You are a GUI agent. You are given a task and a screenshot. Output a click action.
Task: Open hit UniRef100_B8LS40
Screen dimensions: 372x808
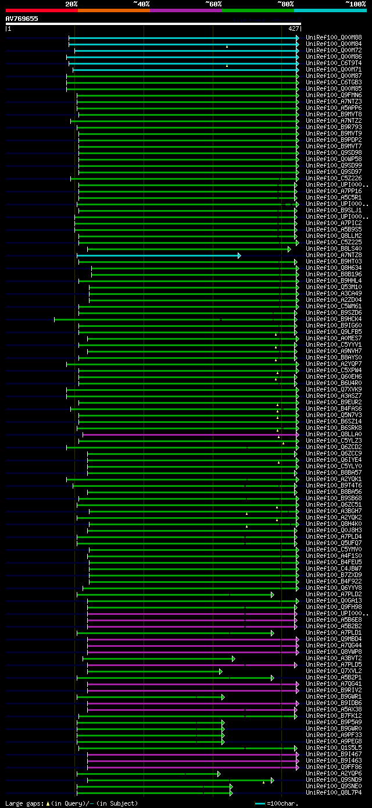[x=334, y=249]
